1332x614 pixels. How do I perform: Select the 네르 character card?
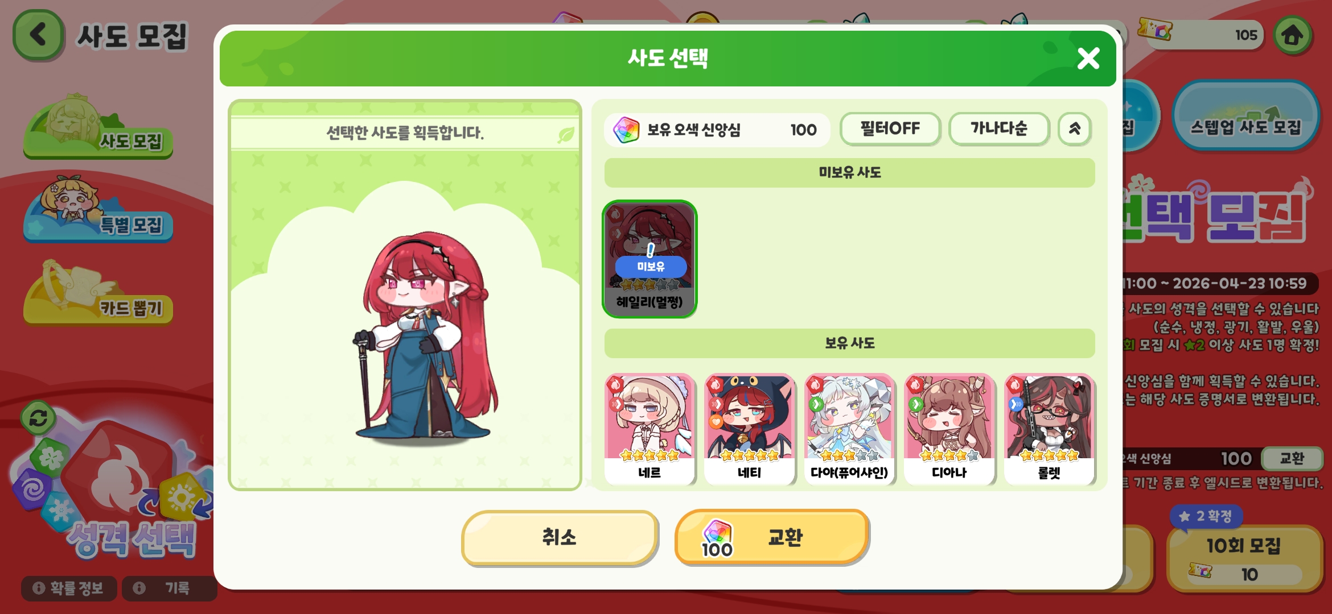(649, 429)
